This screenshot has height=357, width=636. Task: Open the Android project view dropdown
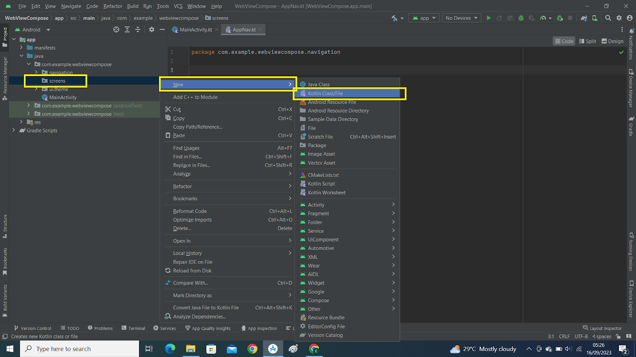pyautogui.click(x=33, y=29)
